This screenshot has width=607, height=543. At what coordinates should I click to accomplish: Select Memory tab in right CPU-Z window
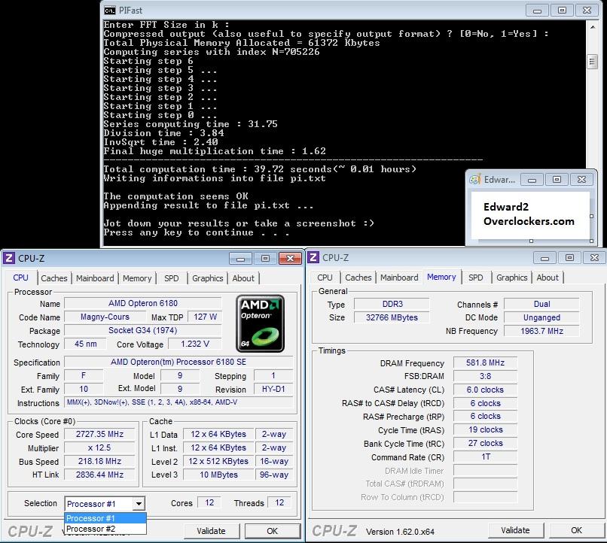pos(442,277)
